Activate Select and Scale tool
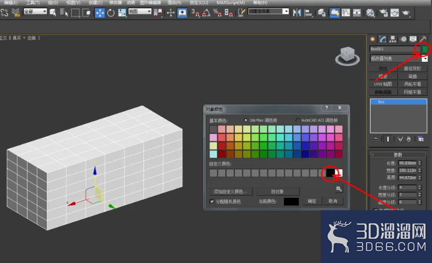 click(x=122, y=13)
